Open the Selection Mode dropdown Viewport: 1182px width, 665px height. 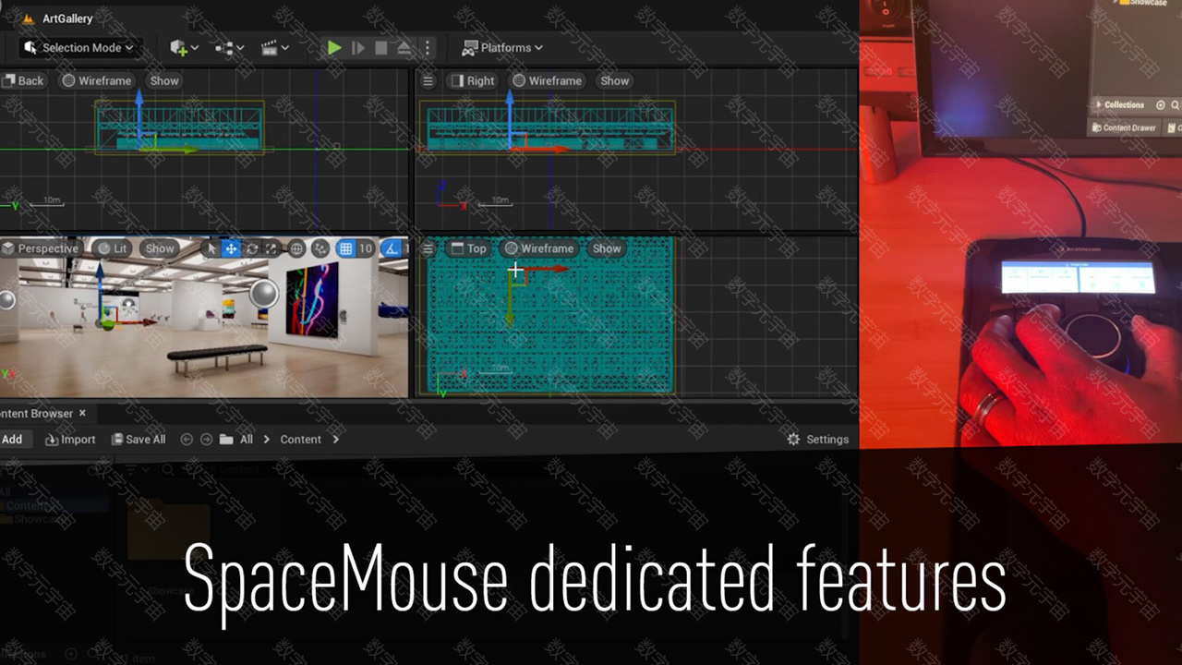pyautogui.click(x=79, y=48)
